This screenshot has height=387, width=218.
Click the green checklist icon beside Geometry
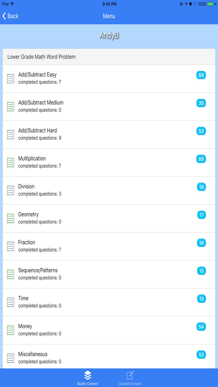(10, 218)
